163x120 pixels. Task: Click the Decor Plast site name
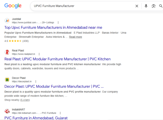click(19, 78)
